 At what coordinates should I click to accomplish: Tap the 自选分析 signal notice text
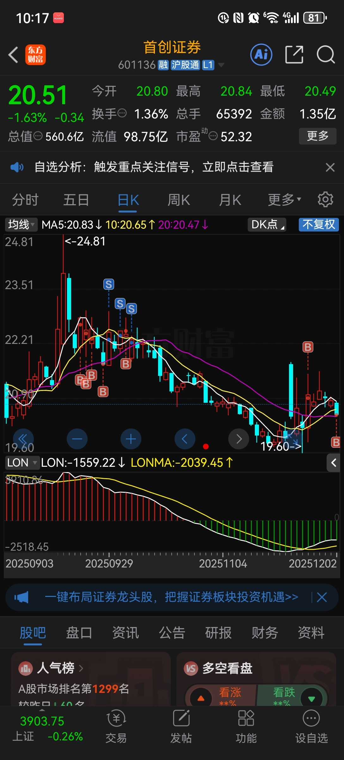tap(154, 167)
